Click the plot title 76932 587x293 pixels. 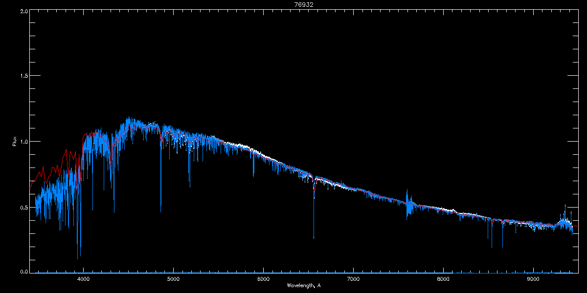304,4
